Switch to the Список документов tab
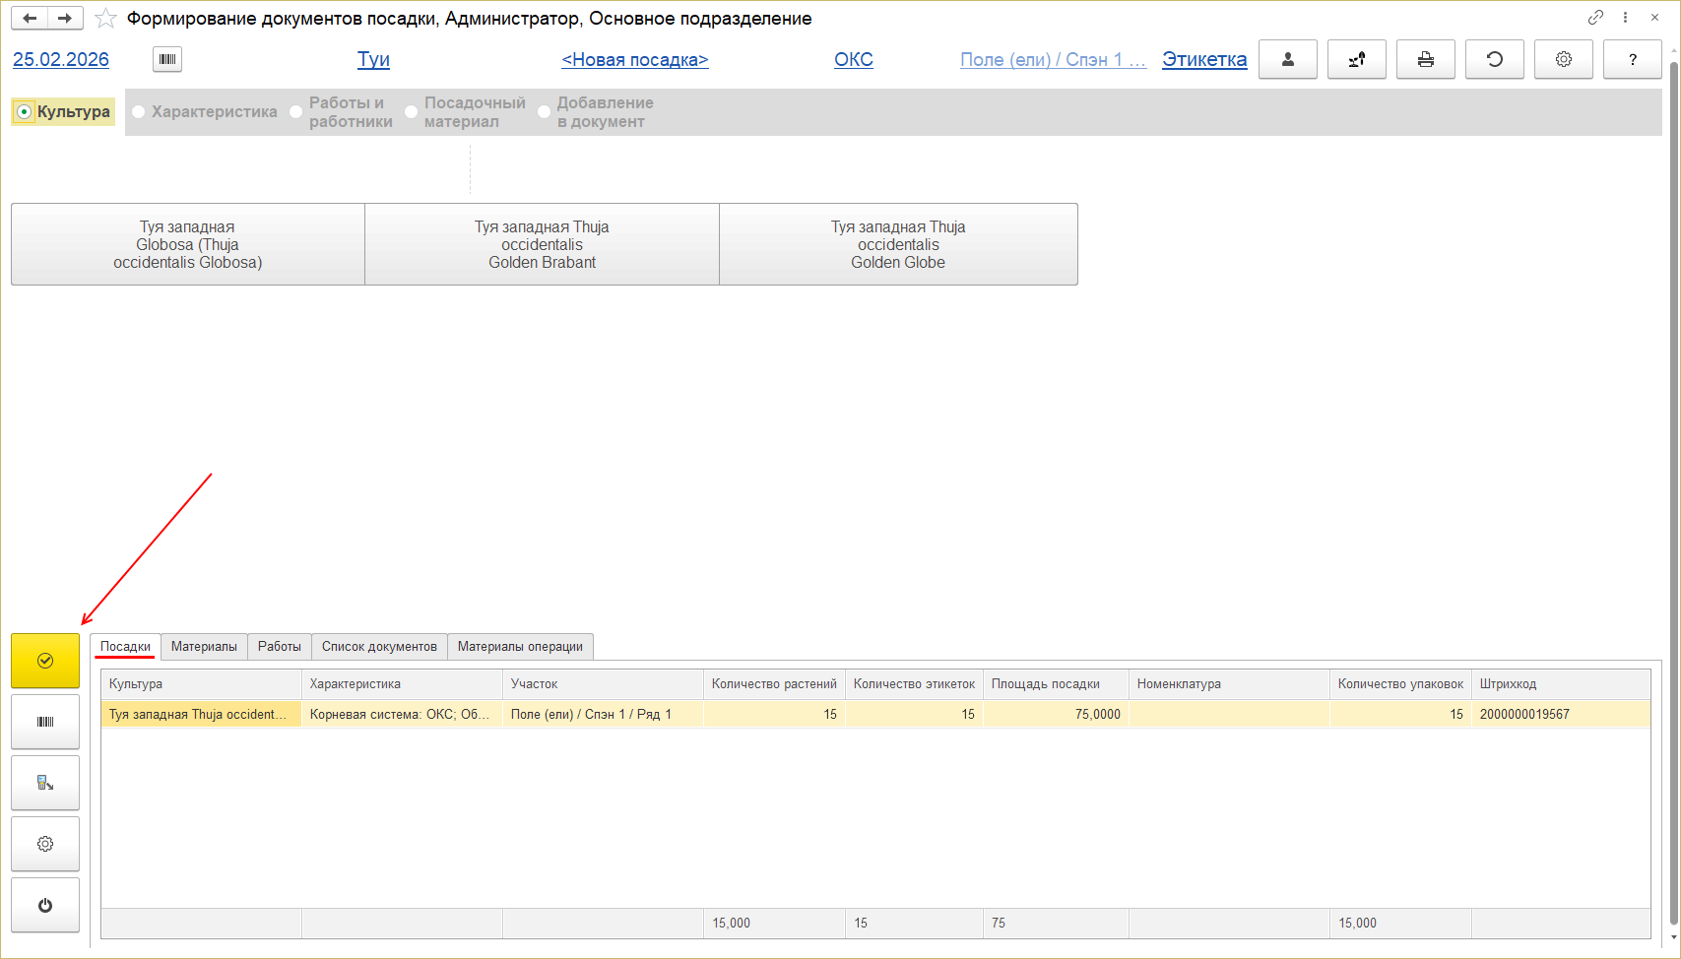The width and height of the screenshot is (1681, 959). [379, 646]
